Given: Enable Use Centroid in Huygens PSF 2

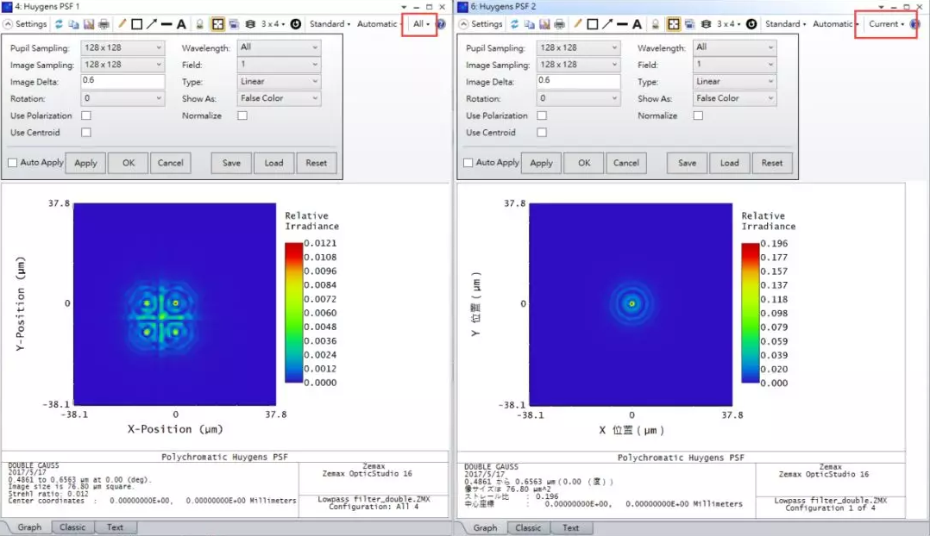Looking at the screenshot, I should tap(542, 133).
